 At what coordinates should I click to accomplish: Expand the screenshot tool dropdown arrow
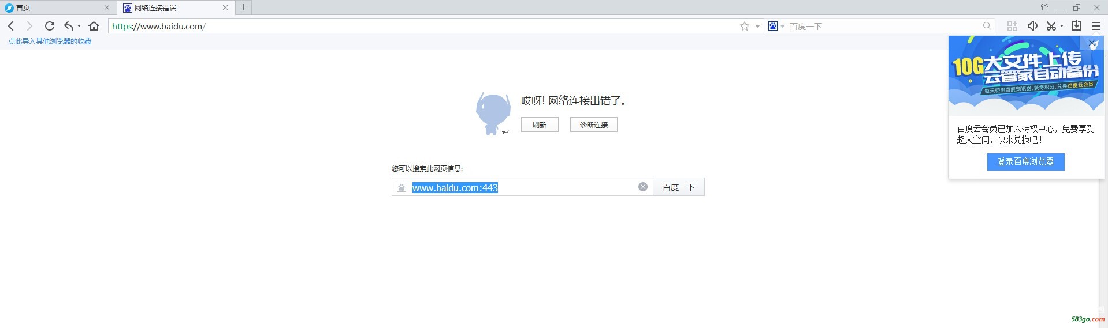coord(1061,26)
